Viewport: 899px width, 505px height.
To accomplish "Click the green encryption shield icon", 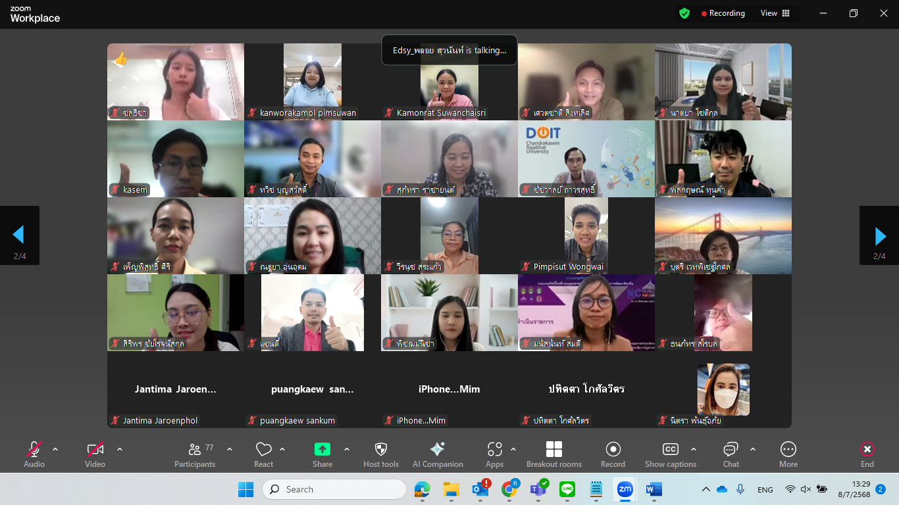I will 684,13.
